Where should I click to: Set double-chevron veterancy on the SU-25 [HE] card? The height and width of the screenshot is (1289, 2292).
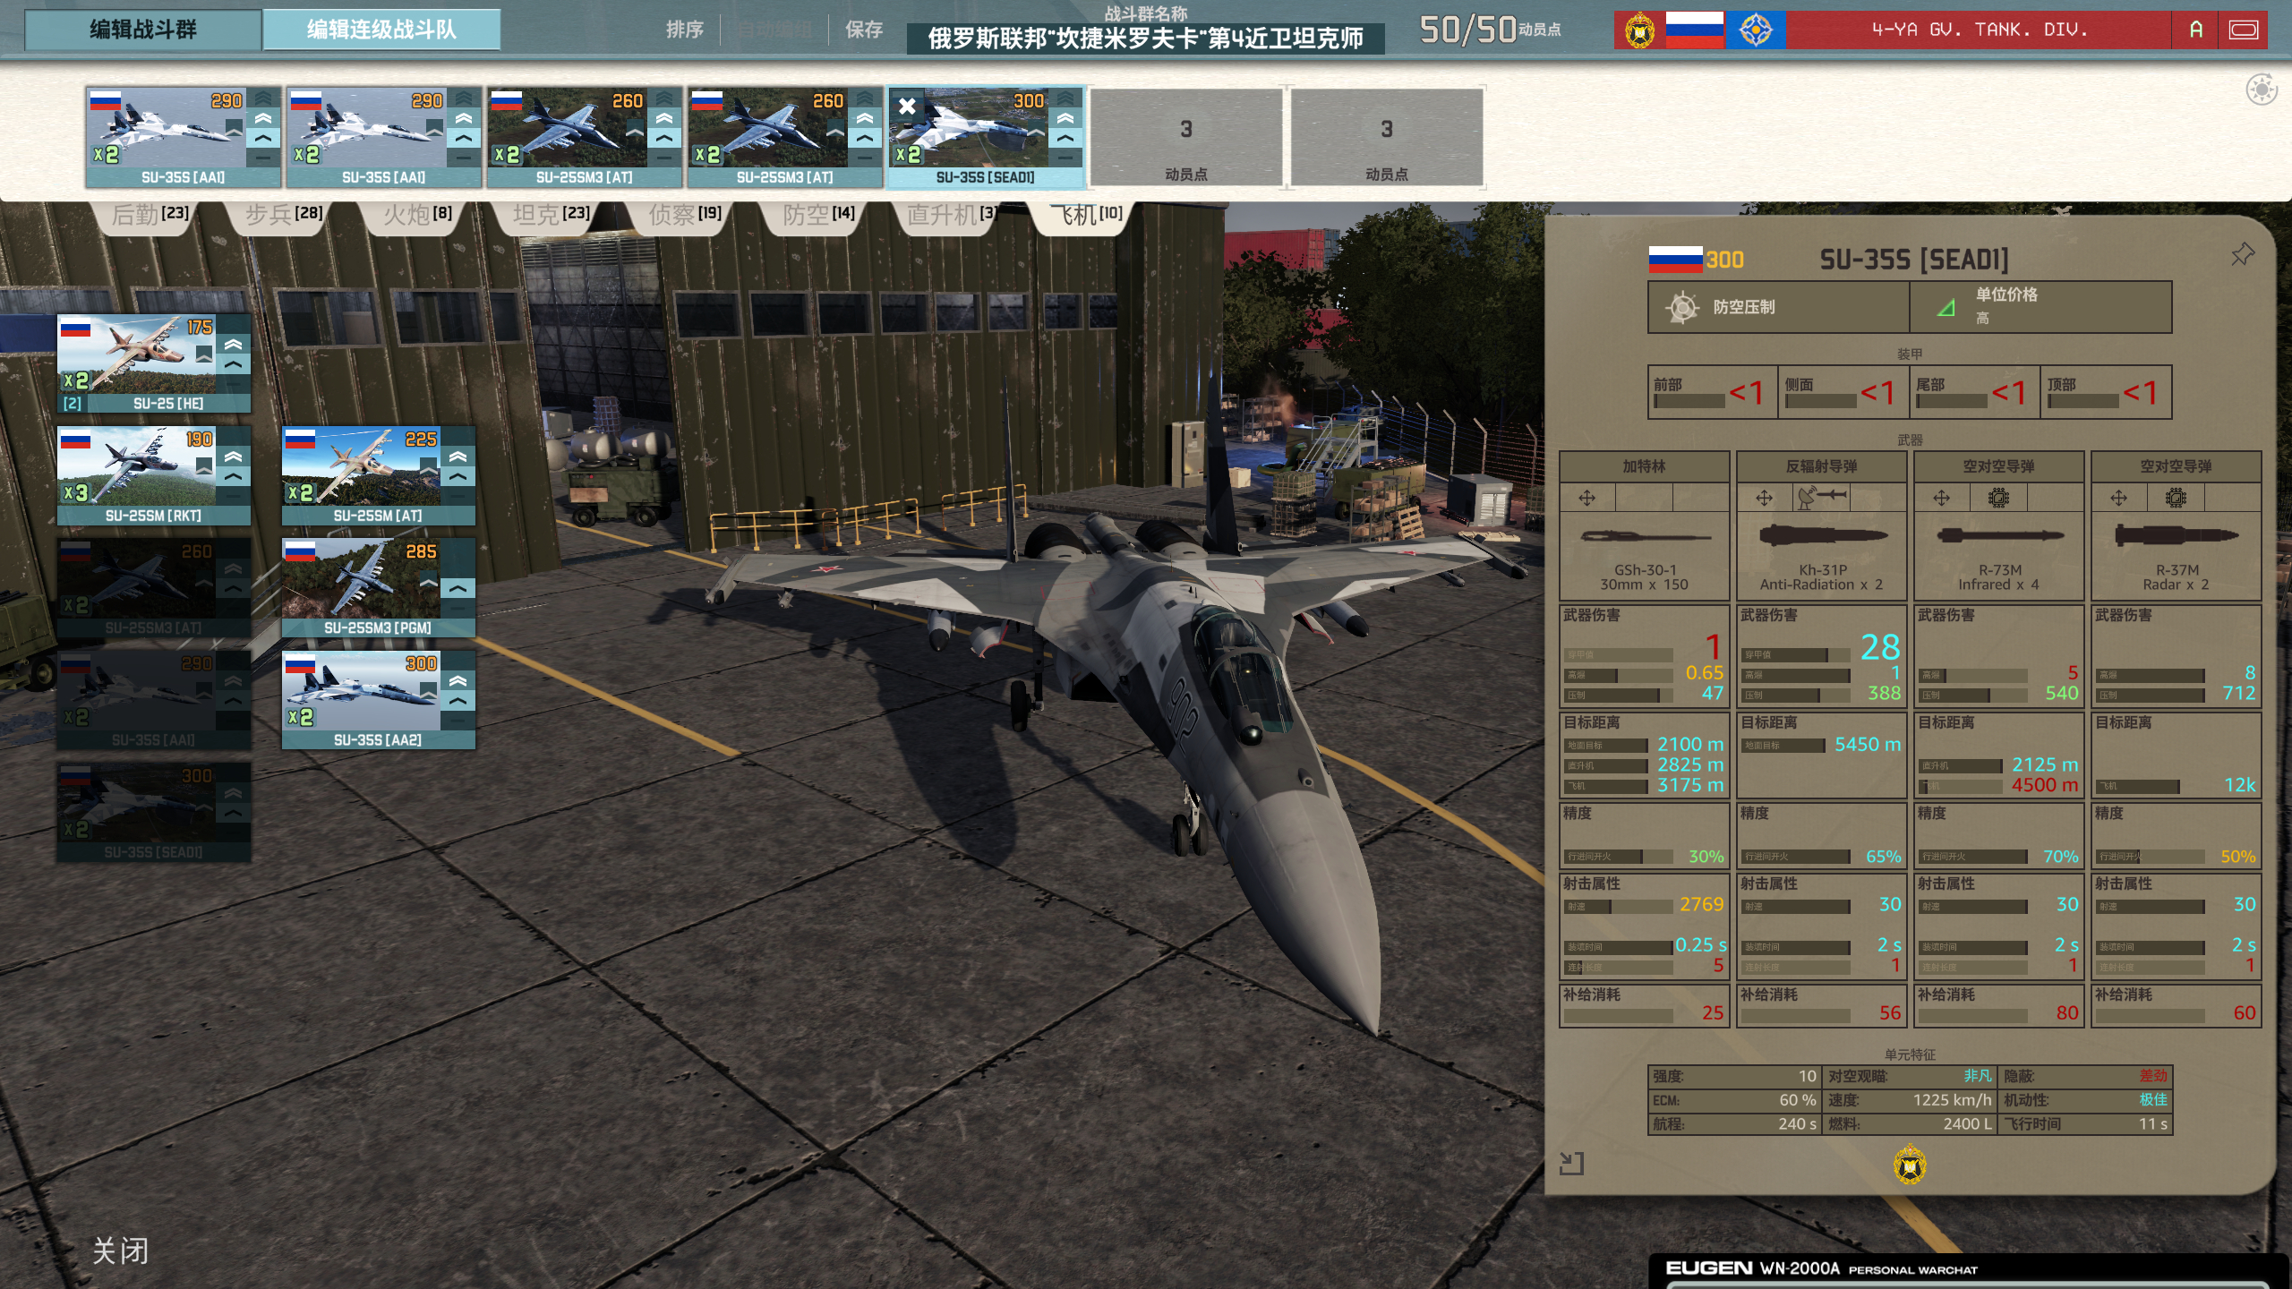[234, 345]
